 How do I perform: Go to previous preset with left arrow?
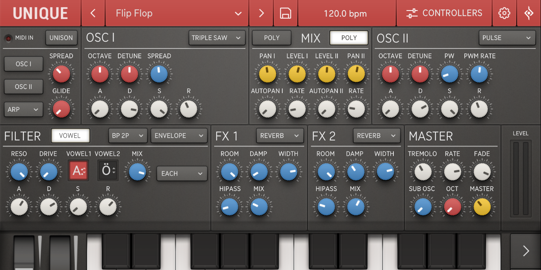click(x=93, y=13)
